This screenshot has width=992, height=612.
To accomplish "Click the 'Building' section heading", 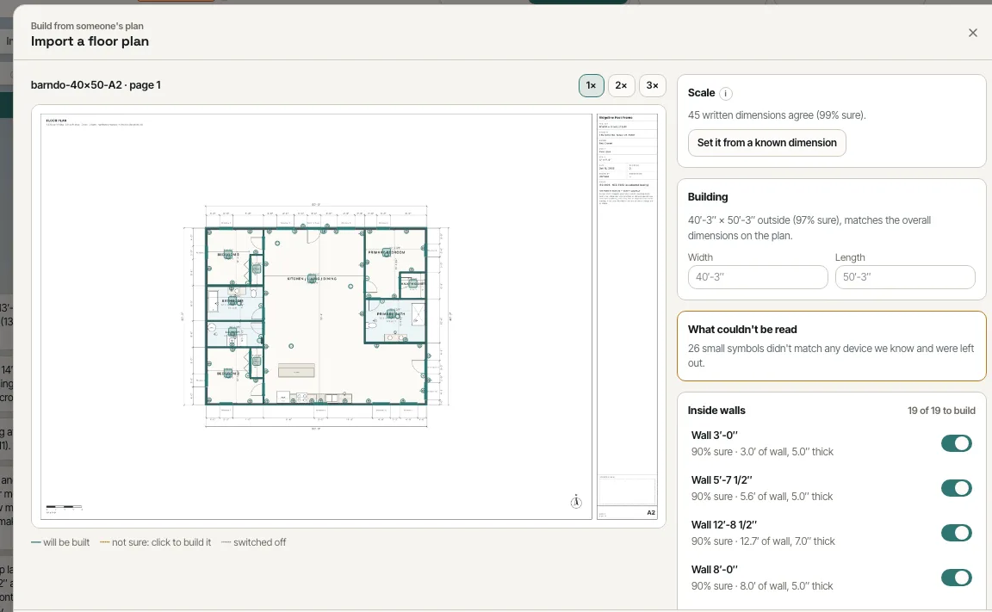I will click(707, 197).
